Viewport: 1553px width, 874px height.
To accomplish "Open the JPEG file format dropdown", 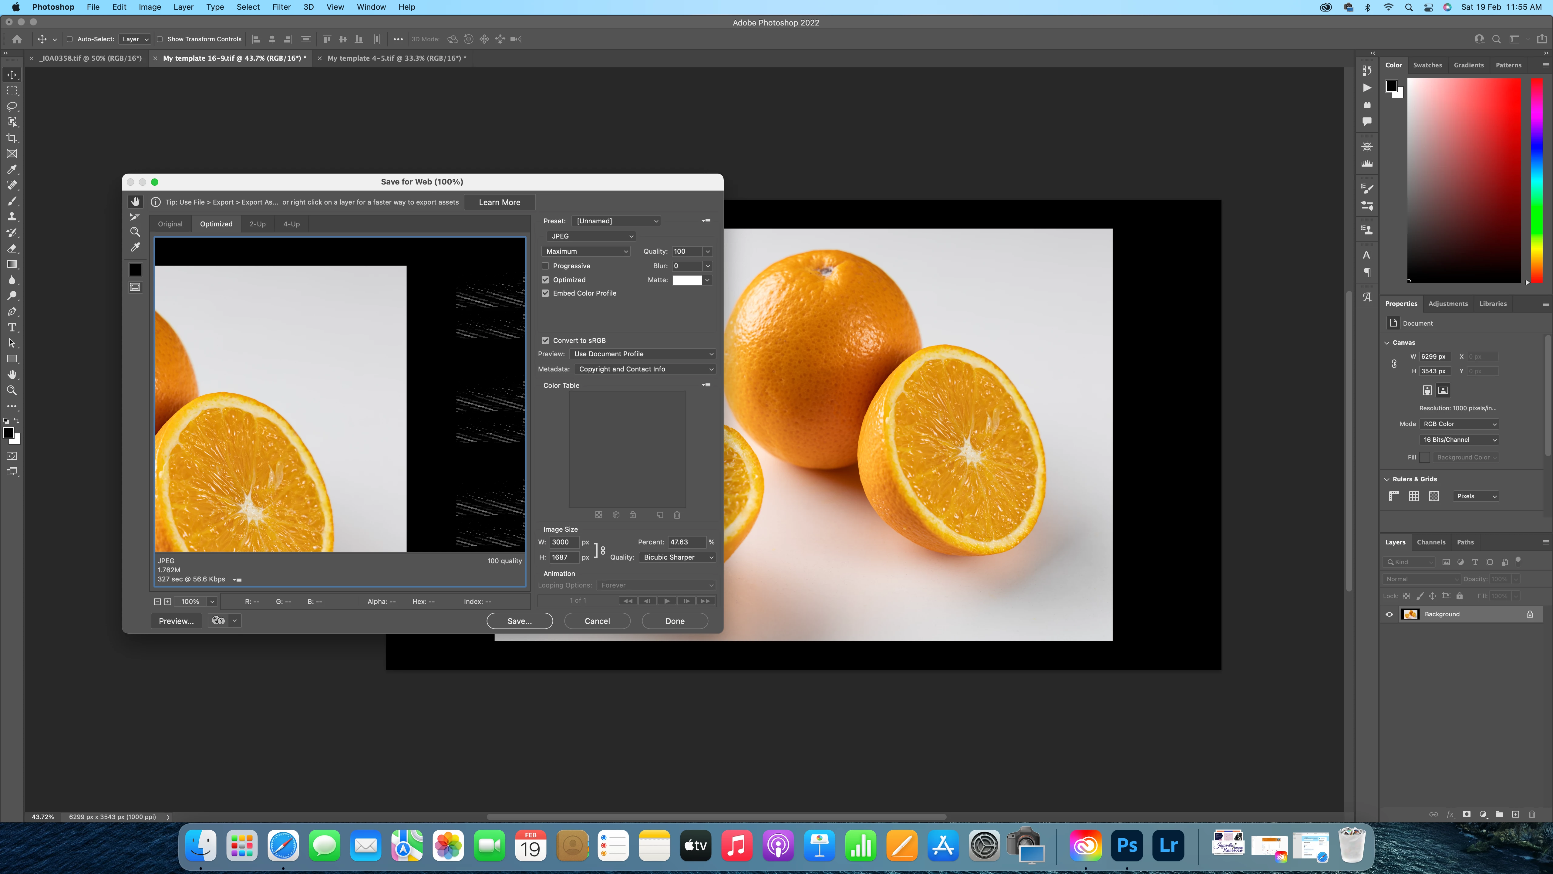I will click(591, 236).
